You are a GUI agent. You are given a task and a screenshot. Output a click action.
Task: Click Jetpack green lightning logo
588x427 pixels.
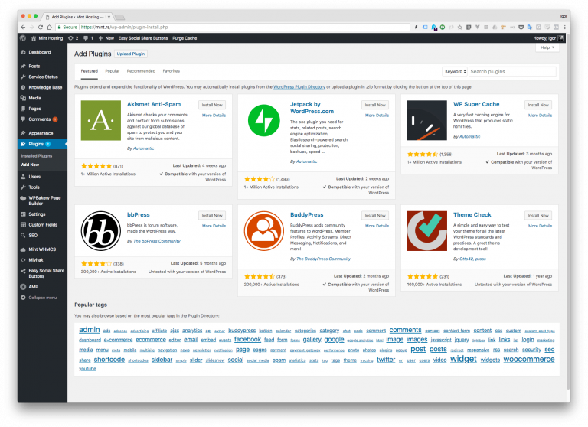click(264, 120)
